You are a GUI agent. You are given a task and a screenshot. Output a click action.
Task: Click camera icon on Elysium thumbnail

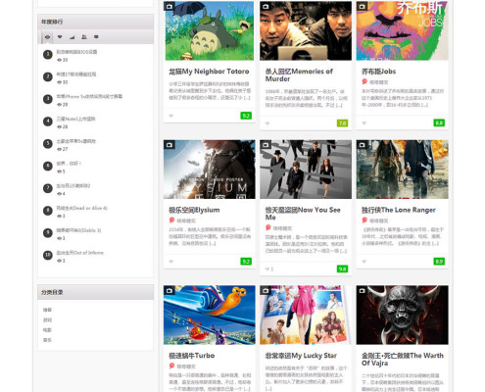(170, 145)
